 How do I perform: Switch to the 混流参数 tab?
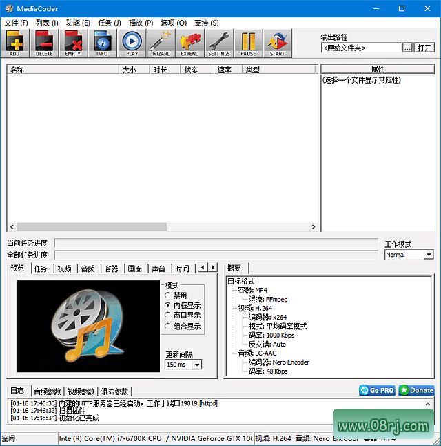114,391
